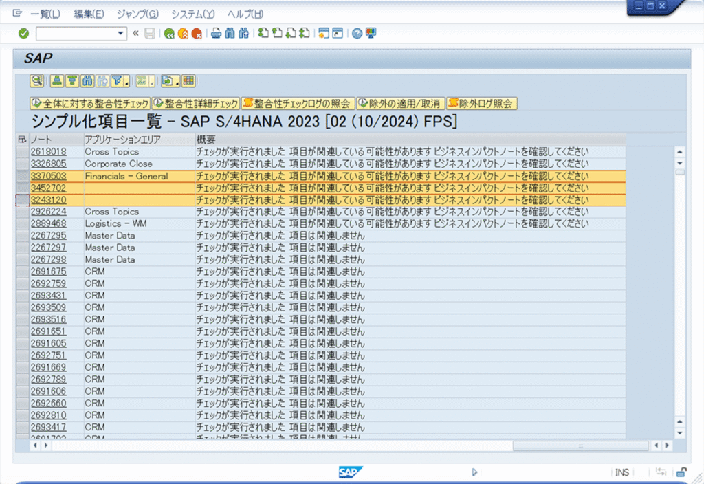The height and width of the screenshot is (484, 704).
Task: Open the Help question mark icon
Action: tap(357, 33)
